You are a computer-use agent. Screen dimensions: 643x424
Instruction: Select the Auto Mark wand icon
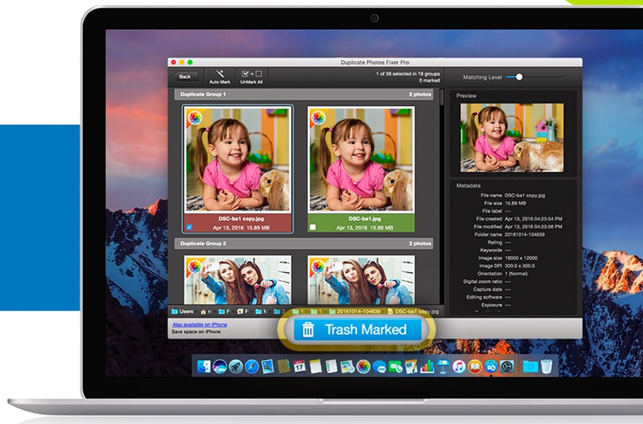coord(221,74)
